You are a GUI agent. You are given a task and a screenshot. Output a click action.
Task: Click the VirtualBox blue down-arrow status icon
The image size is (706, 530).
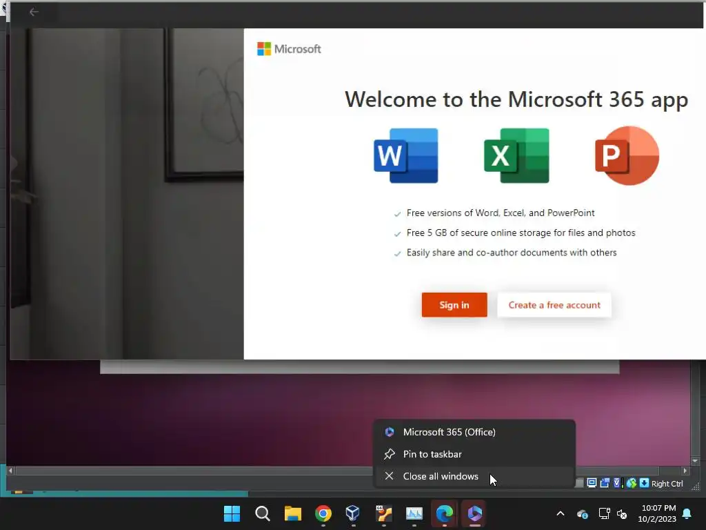(x=645, y=483)
